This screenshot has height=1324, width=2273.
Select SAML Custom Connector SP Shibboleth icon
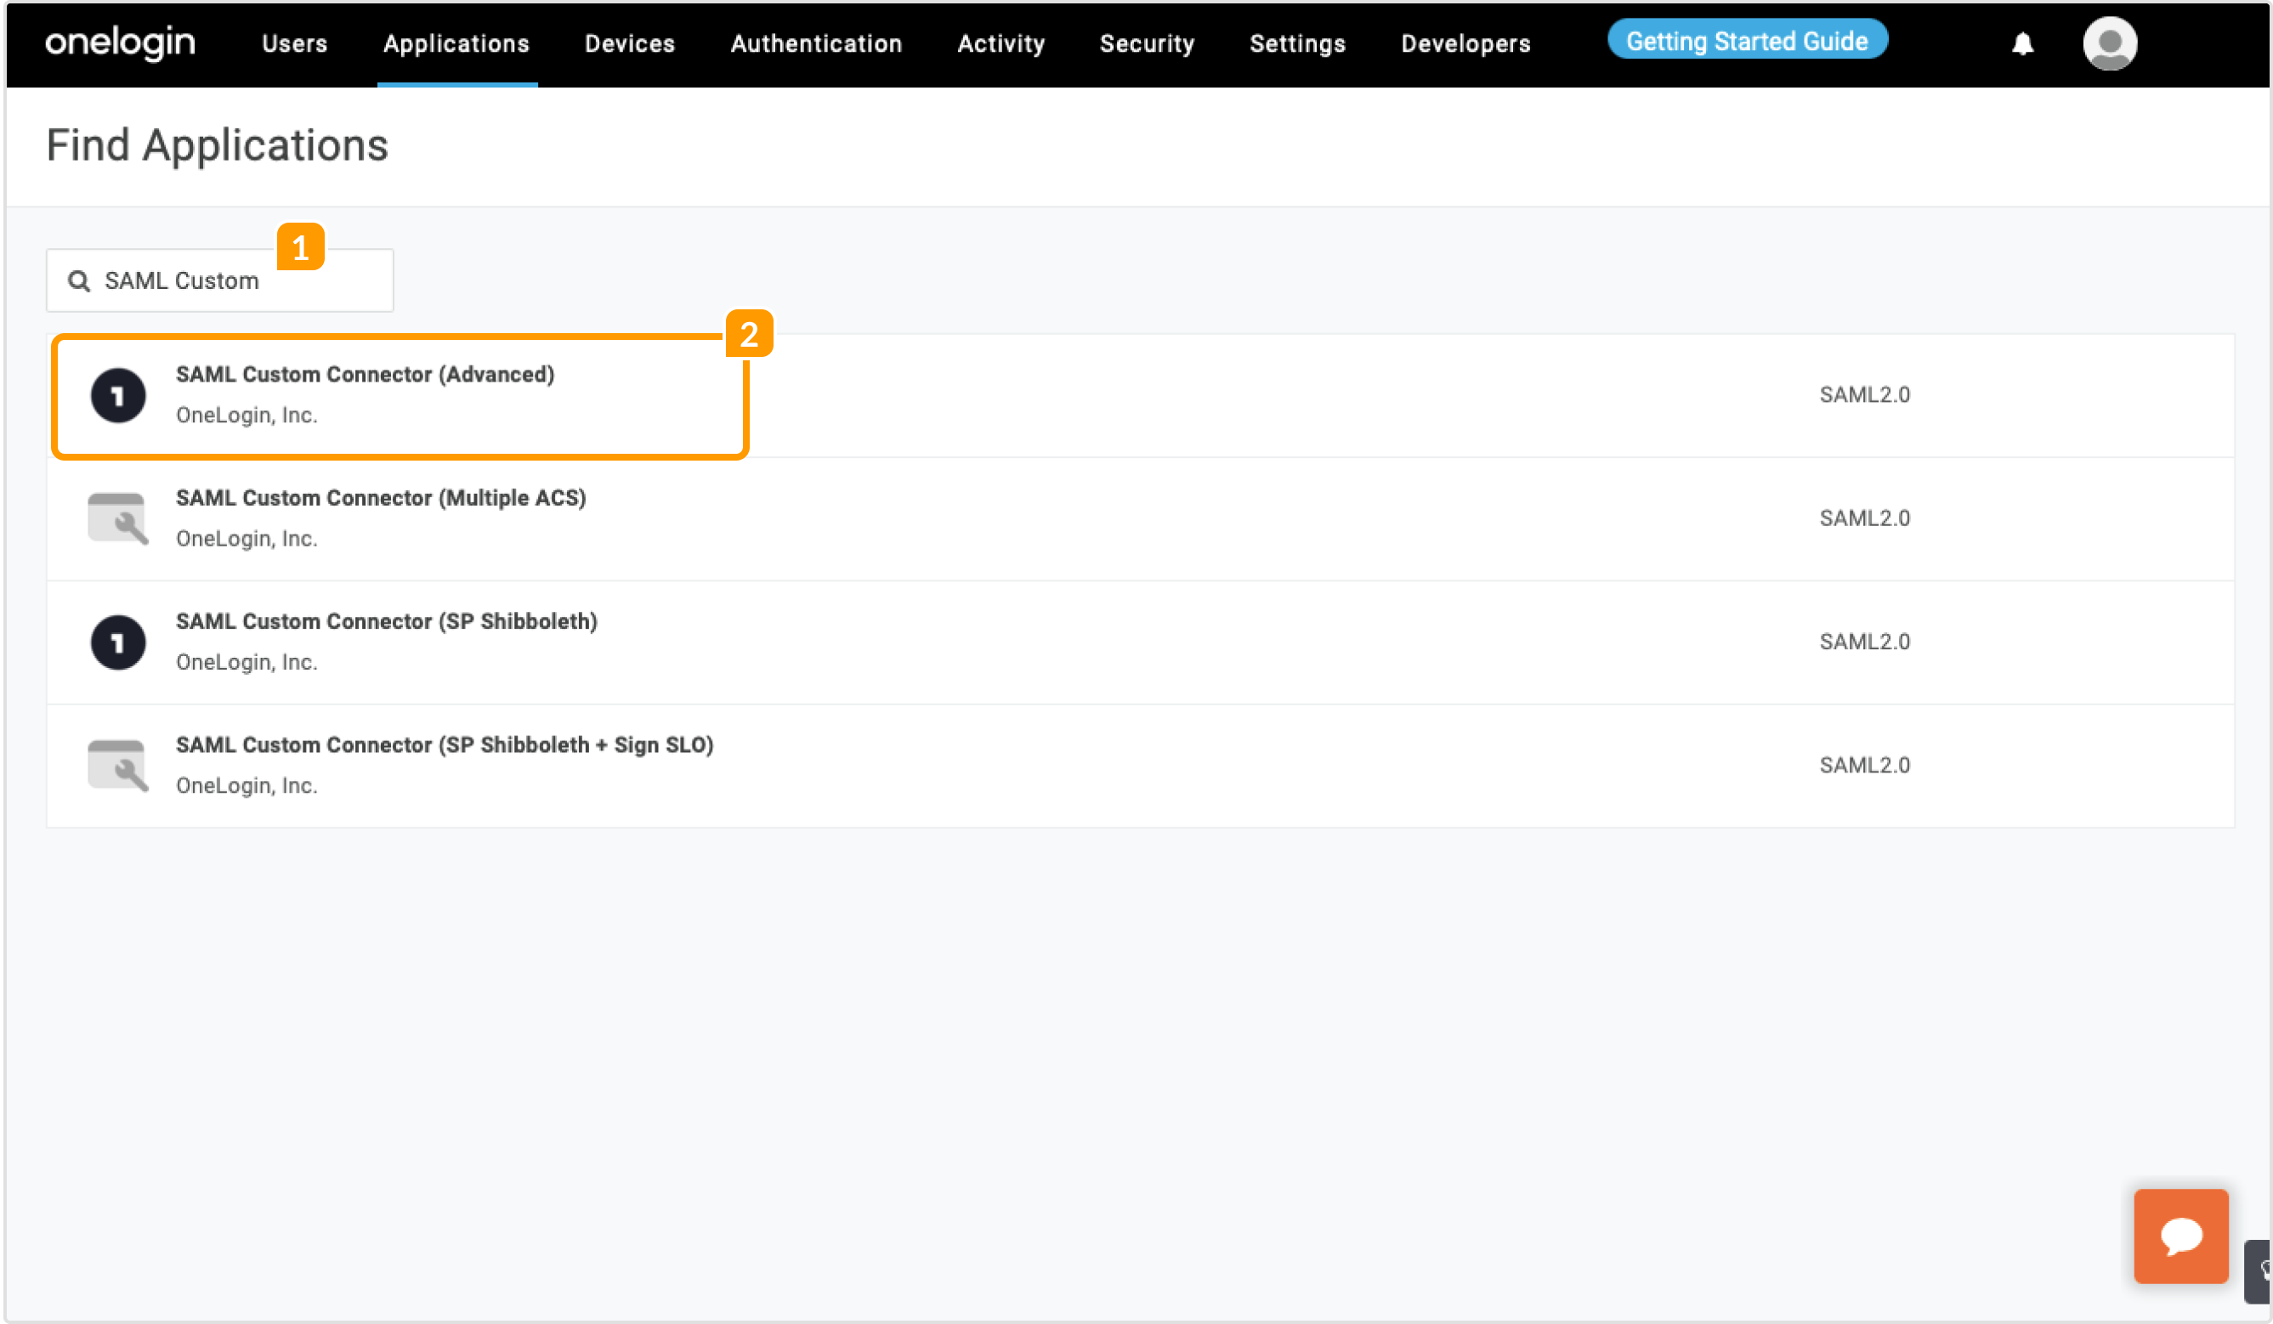[116, 642]
